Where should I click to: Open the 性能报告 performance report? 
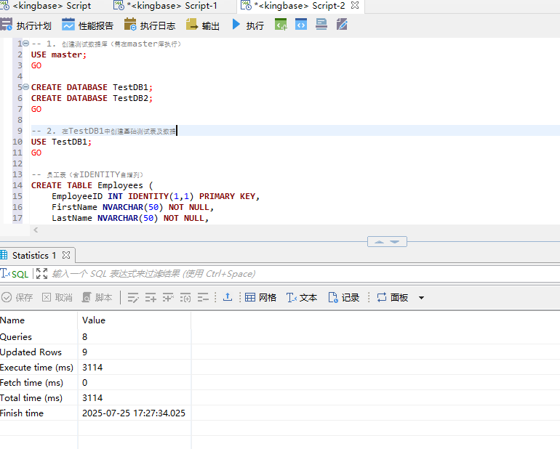tap(87, 25)
